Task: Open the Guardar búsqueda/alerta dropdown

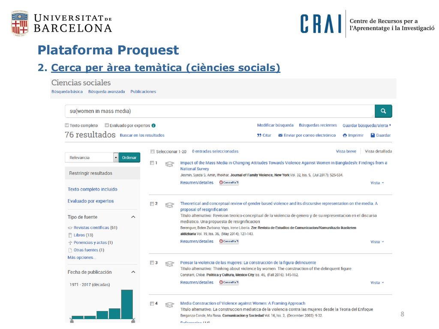Action: 367,126
